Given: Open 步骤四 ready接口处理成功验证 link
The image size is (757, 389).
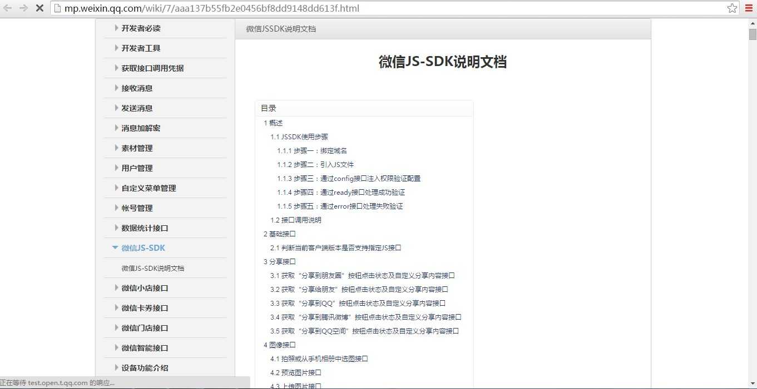Looking at the screenshot, I should 341,193.
